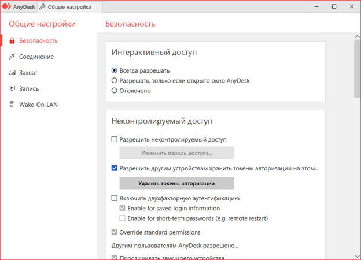Click Удалить токены авторизации button

click(176, 183)
